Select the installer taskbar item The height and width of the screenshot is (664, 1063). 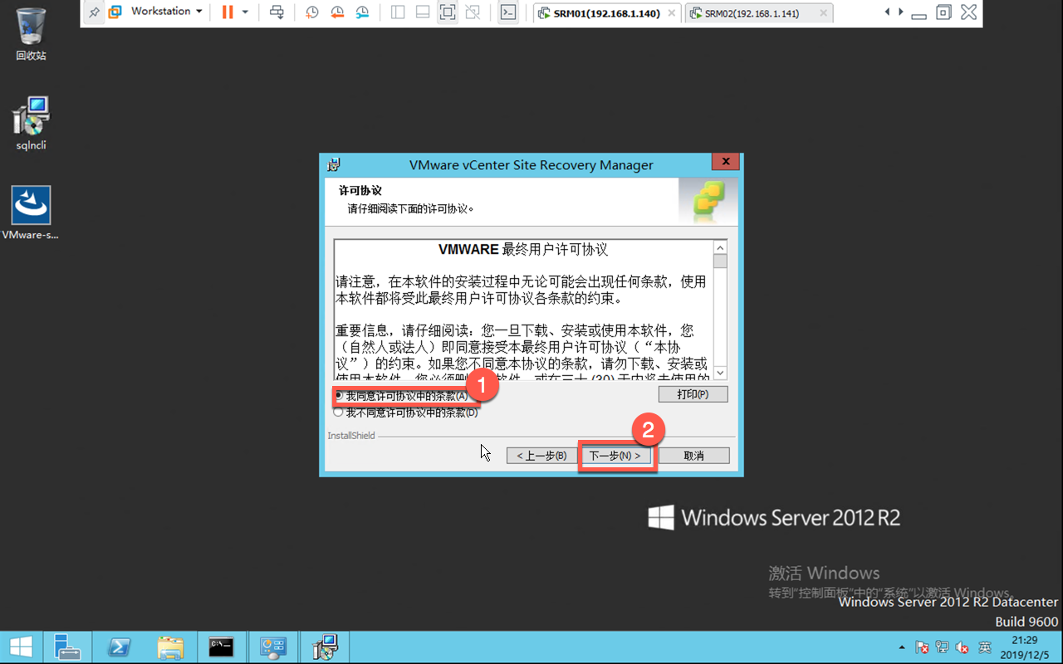click(x=324, y=647)
